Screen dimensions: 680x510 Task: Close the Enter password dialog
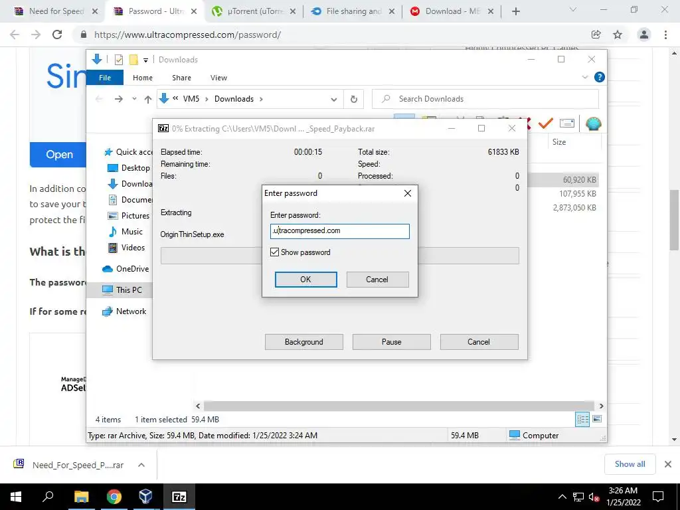[408, 193]
